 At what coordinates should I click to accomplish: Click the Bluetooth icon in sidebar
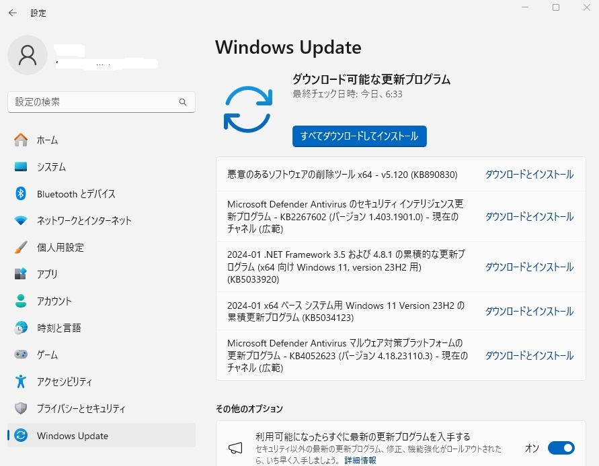21,193
